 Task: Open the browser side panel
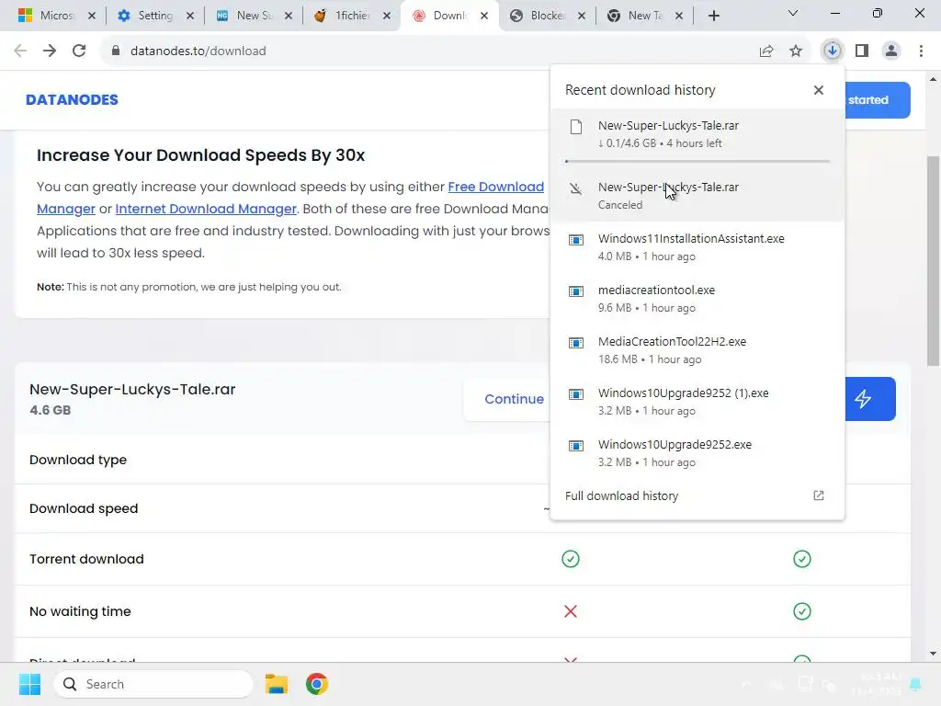(862, 51)
